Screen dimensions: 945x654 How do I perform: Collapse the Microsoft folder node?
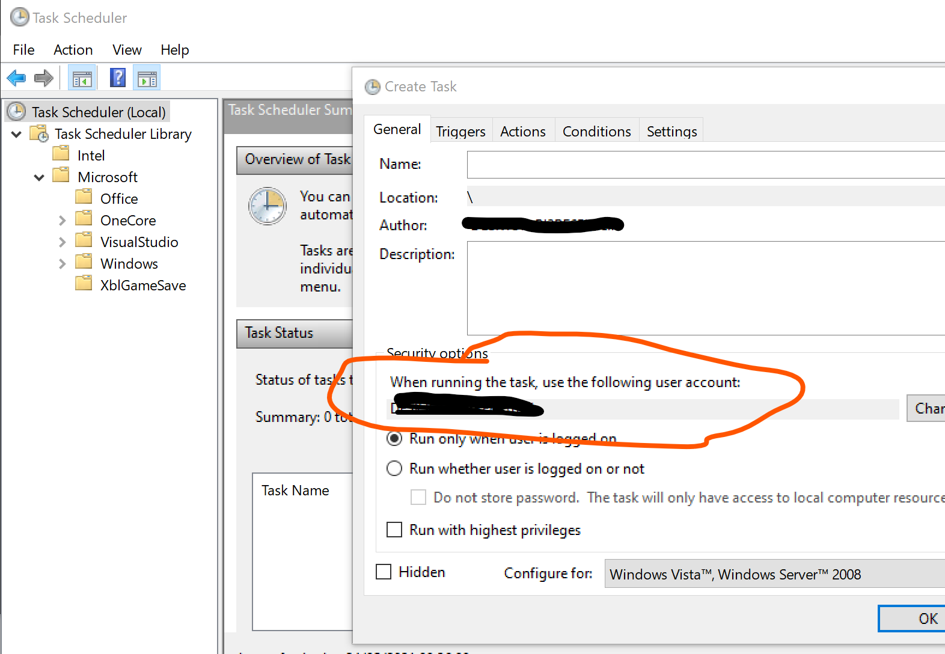(39, 177)
